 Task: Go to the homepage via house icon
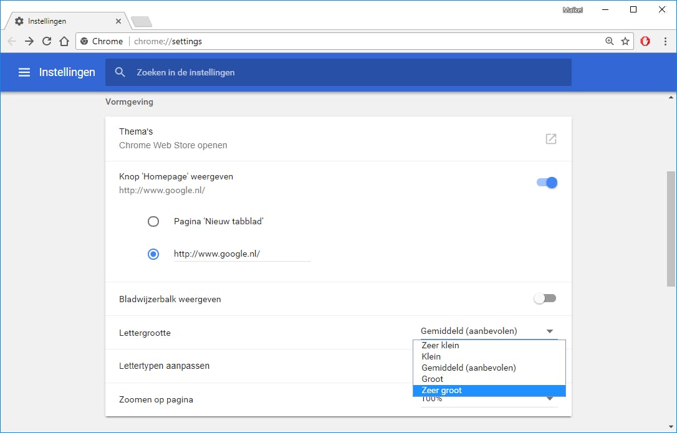click(x=64, y=41)
